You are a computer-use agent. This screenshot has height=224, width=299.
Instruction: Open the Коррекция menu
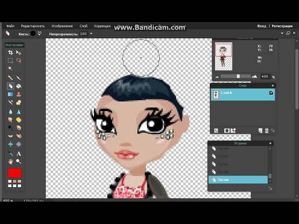[102, 26]
